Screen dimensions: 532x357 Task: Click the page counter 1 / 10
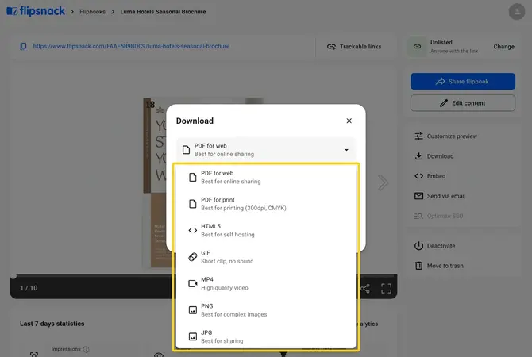point(29,288)
